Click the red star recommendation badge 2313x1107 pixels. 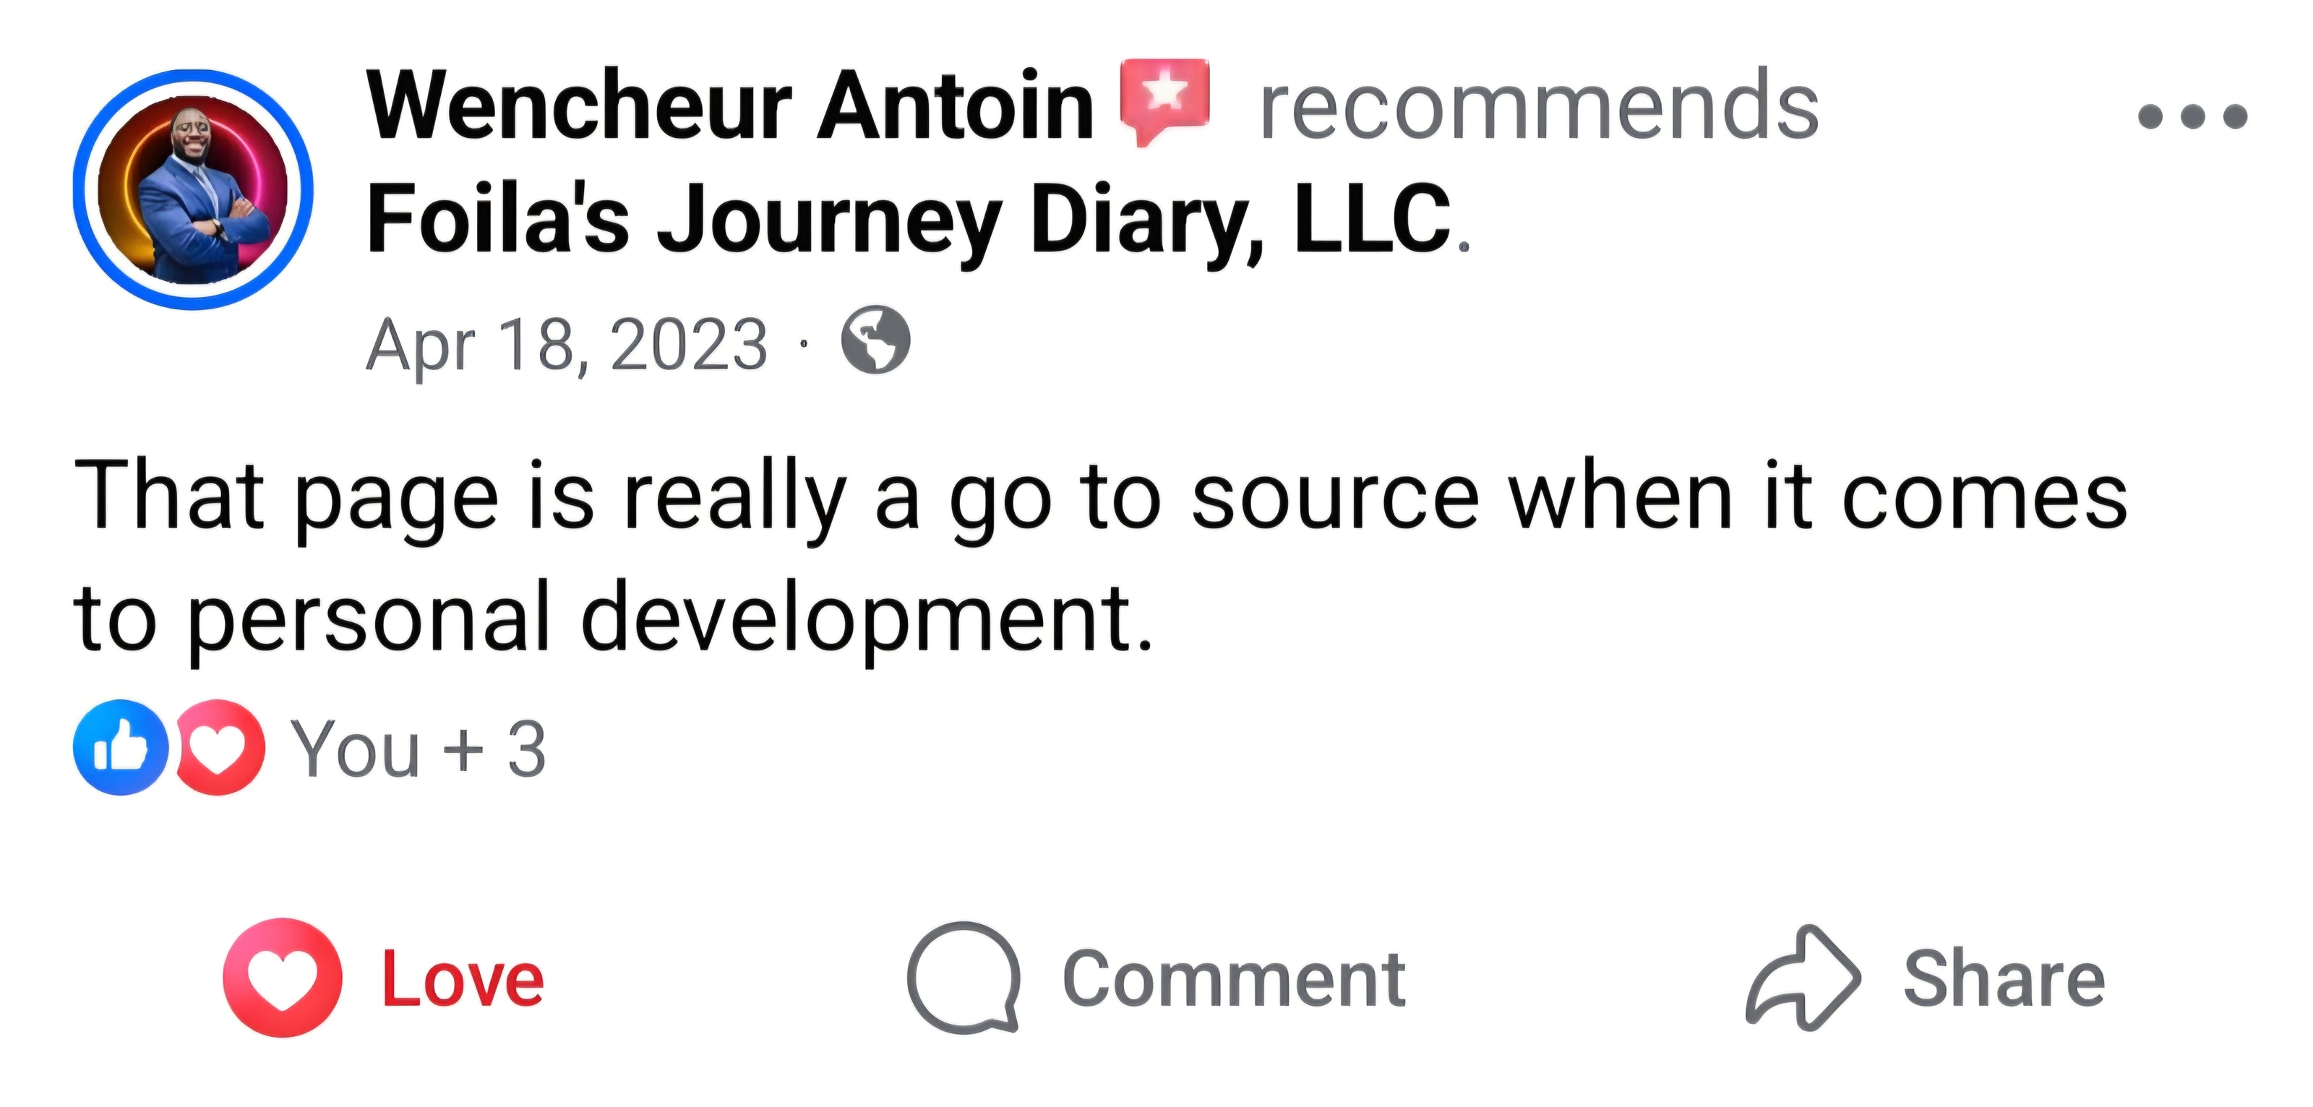click(1164, 99)
